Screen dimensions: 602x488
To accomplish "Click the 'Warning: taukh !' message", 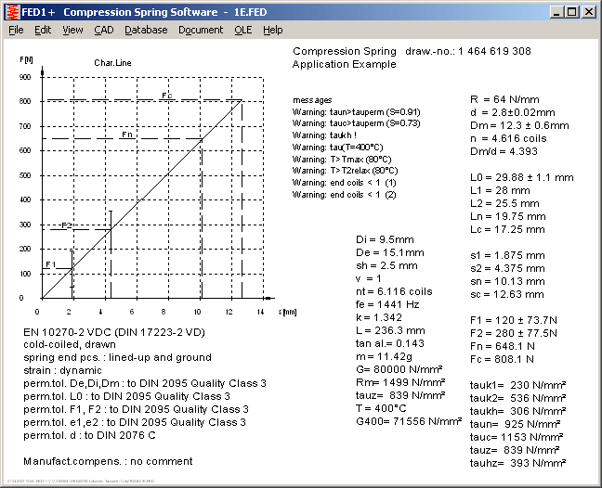I will (324, 135).
